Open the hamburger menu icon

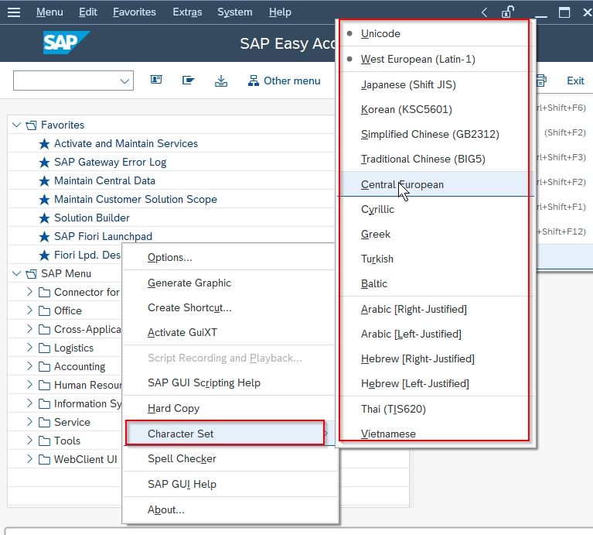point(14,12)
